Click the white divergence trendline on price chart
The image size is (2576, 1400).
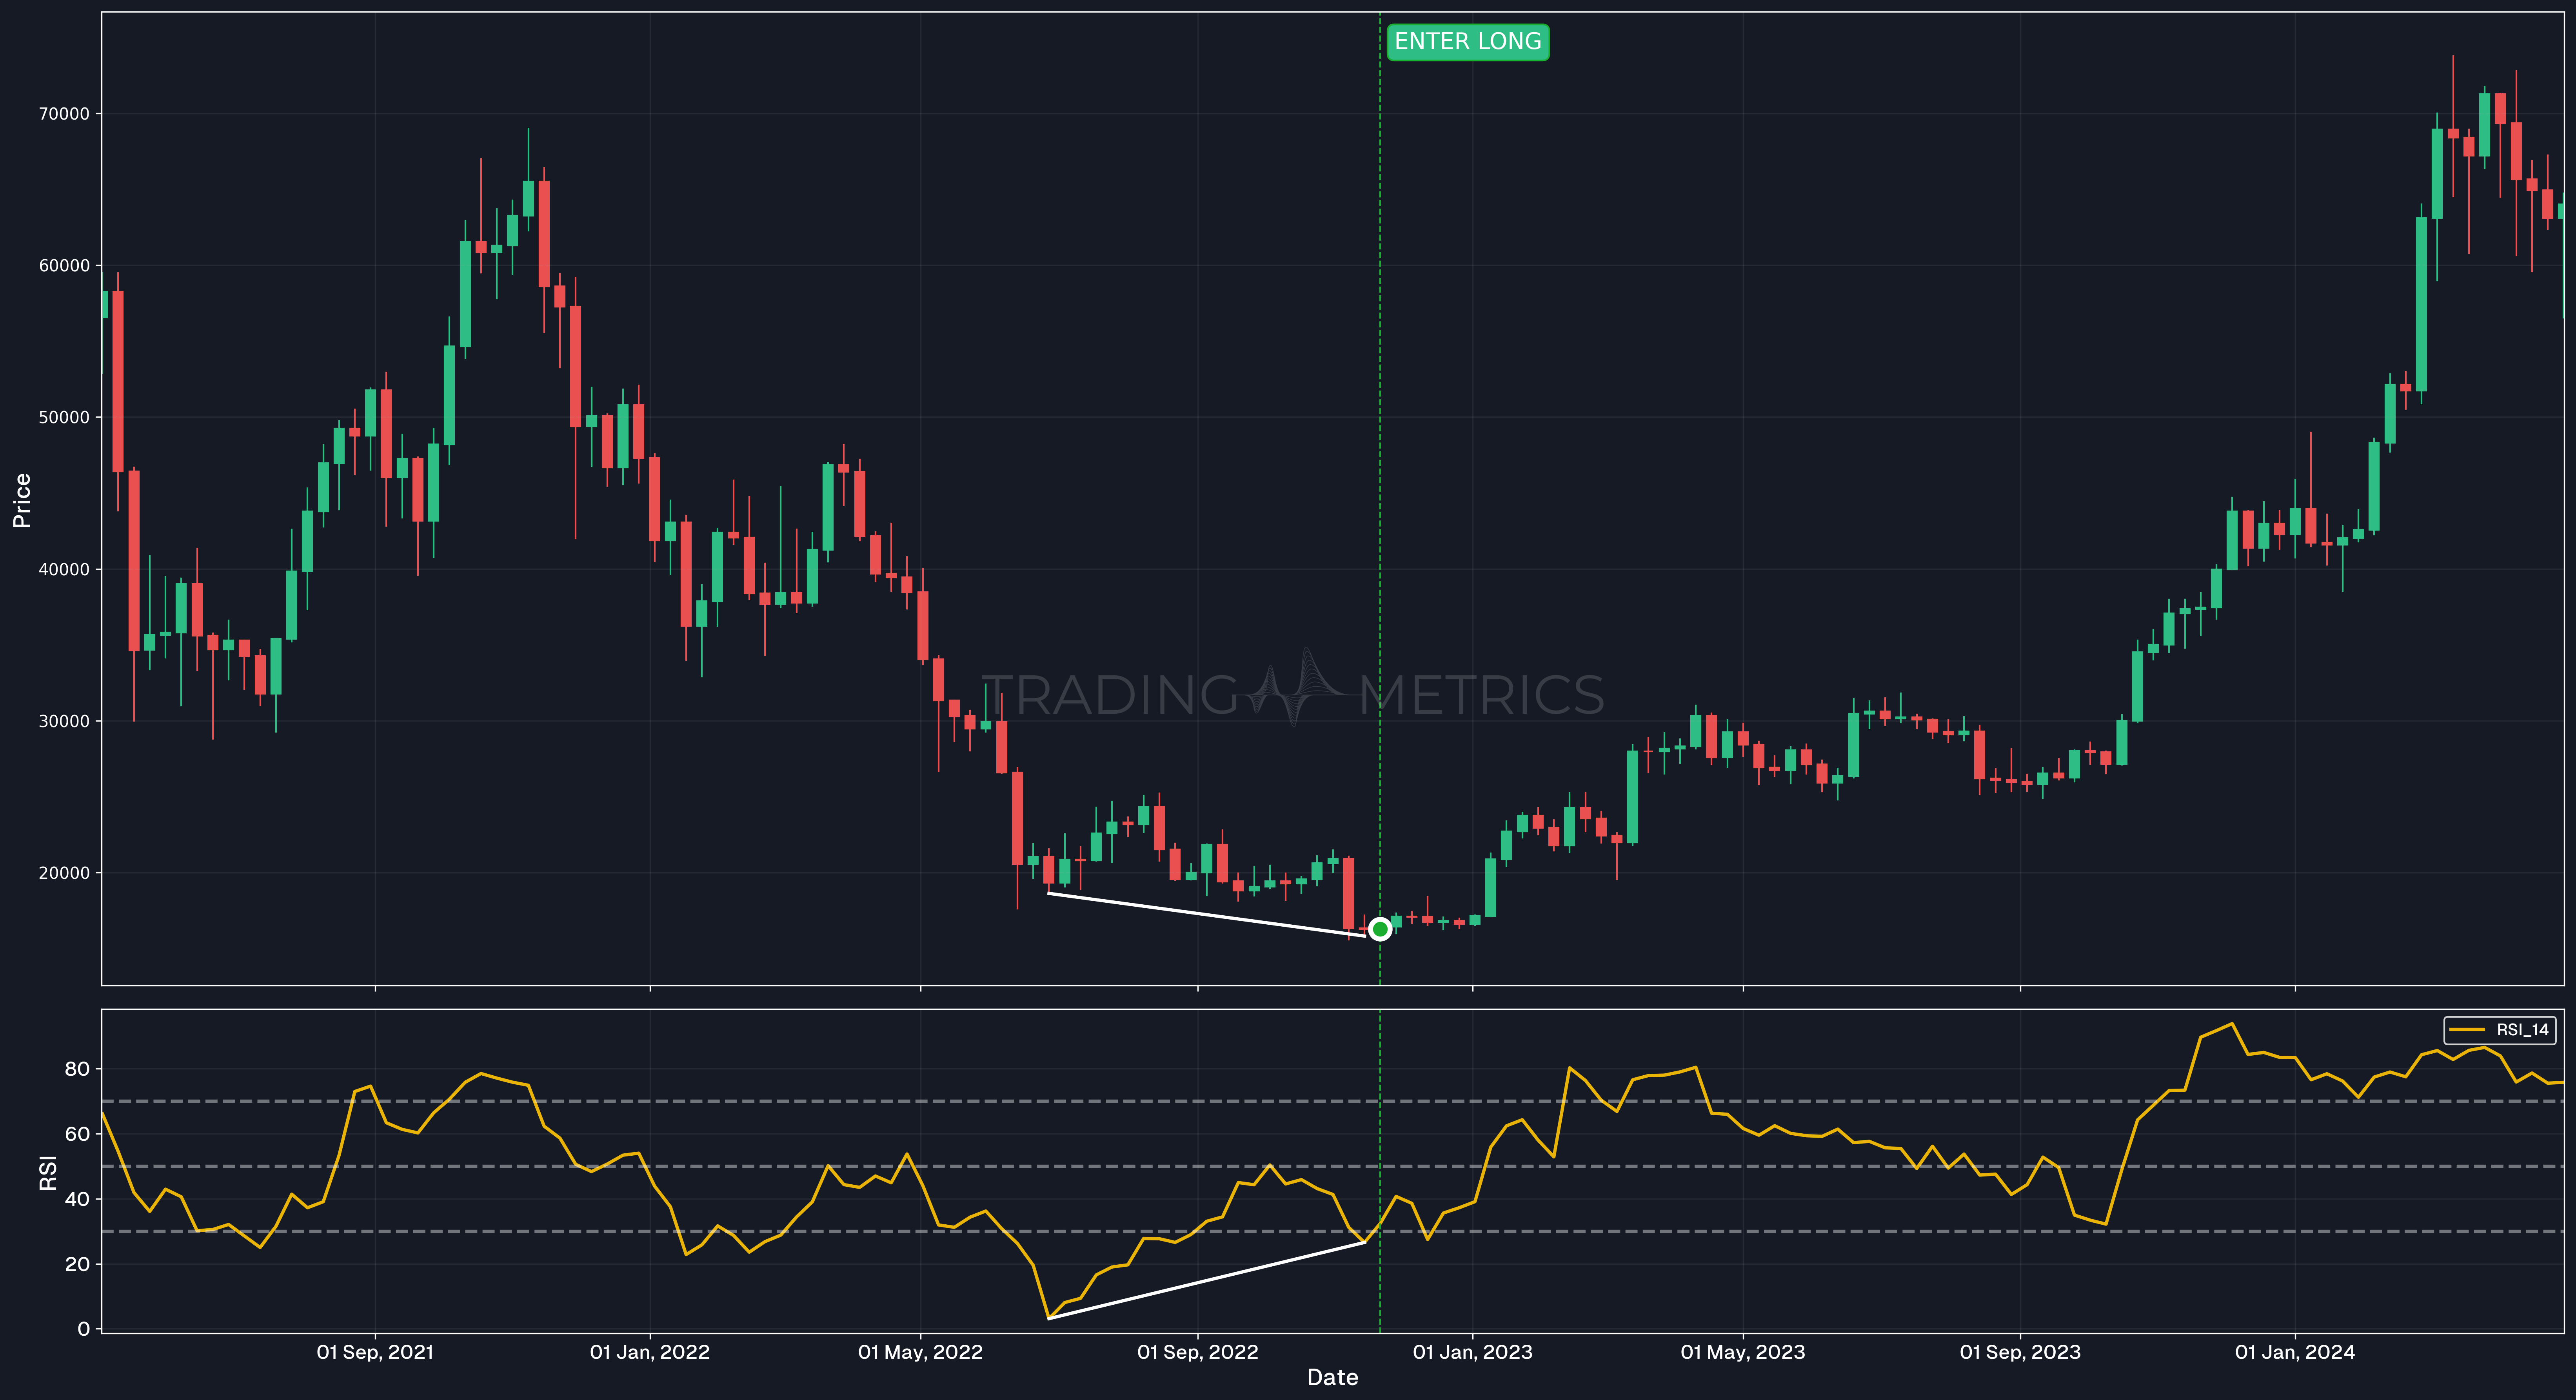point(1206,914)
